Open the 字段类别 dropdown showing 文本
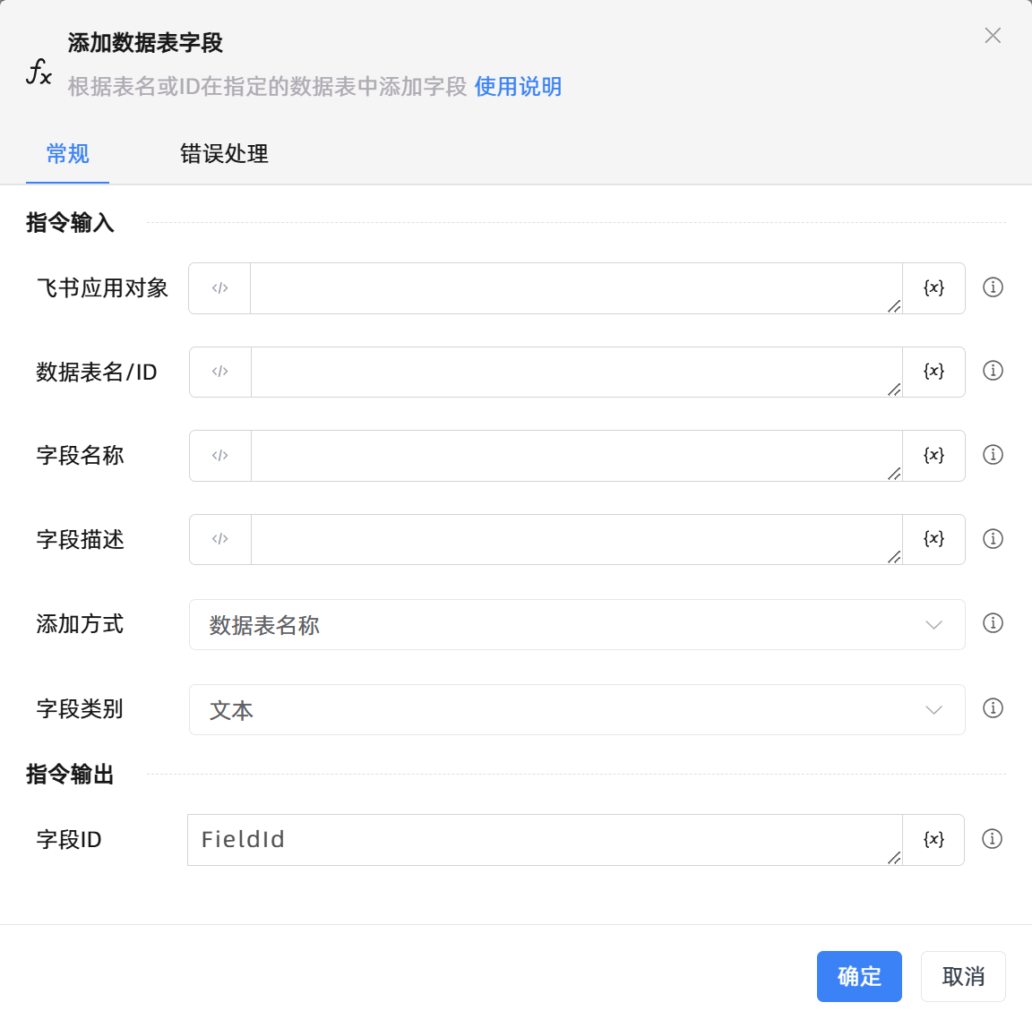 (577, 710)
